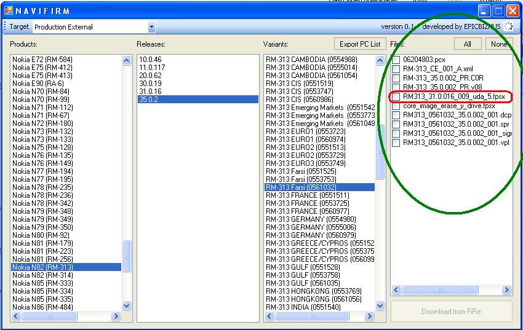The width and height of the screenshot is (523, 330).
Task: Click Files list scroll left arrow
Action: (396, 289)
